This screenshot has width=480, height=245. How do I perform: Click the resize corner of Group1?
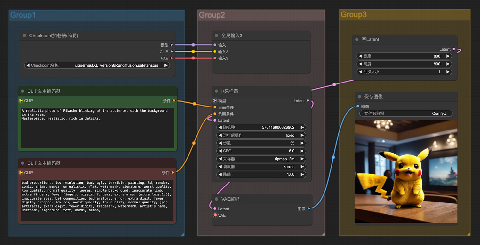(183, 234)
